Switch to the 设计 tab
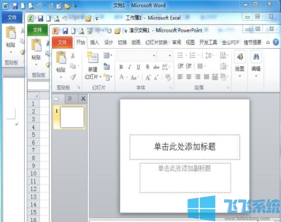The image size is (281, 222). click(x=109, y=42)
